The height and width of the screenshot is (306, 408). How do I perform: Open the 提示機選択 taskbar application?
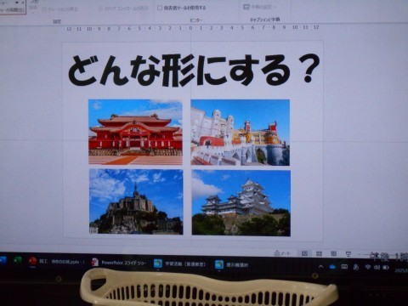232,265
